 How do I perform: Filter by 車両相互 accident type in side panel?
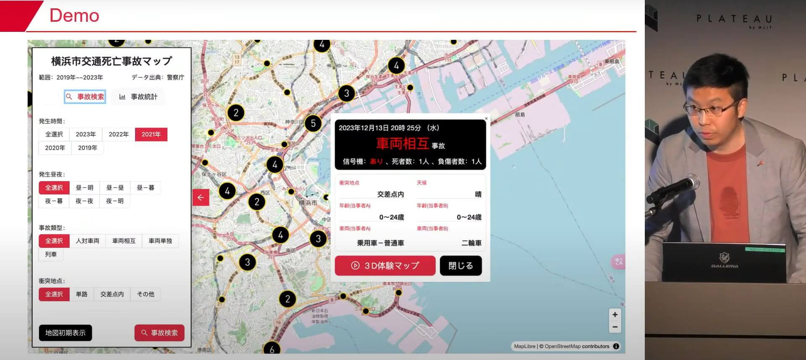[124, 241]
